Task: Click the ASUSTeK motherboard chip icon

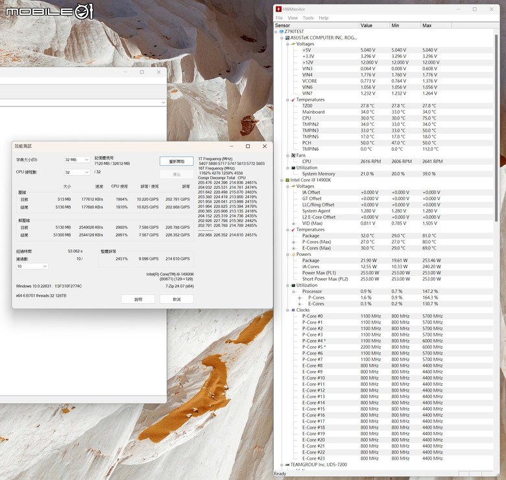Action: pyautogui.click(x=287, y=38)
